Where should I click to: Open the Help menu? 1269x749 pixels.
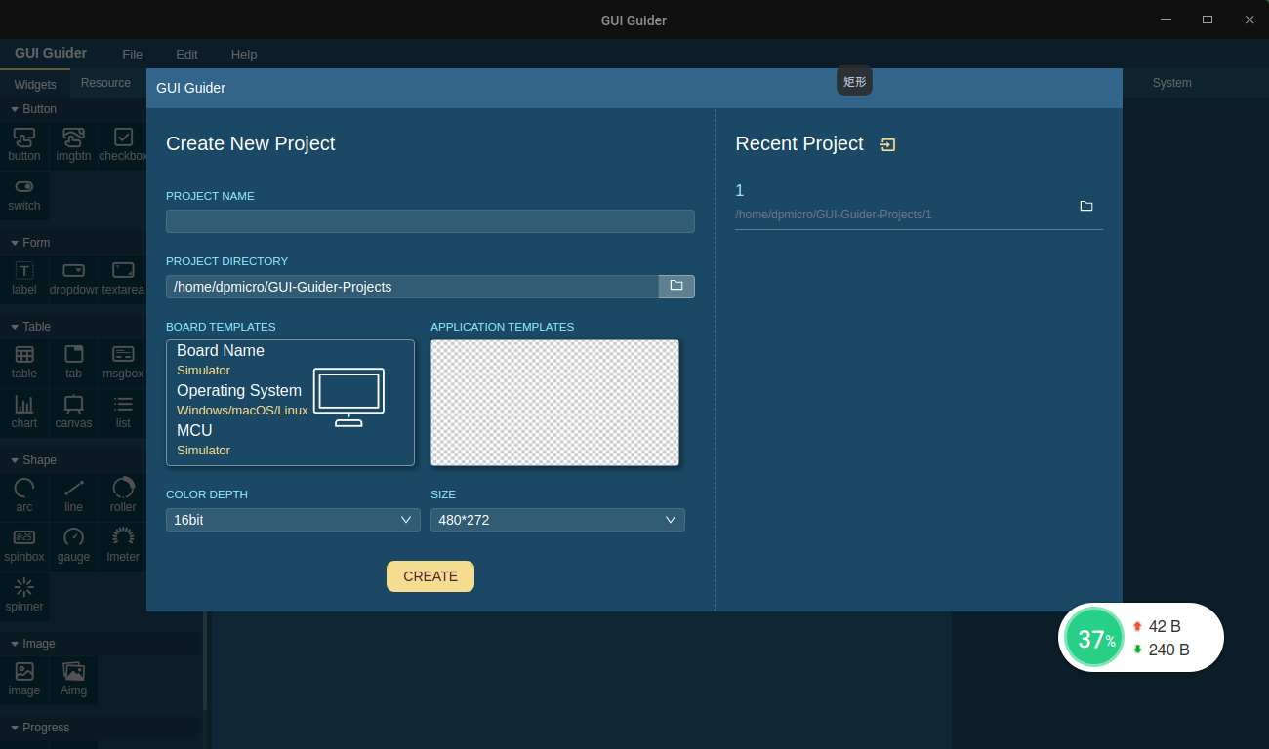click(x=244, y=55)
